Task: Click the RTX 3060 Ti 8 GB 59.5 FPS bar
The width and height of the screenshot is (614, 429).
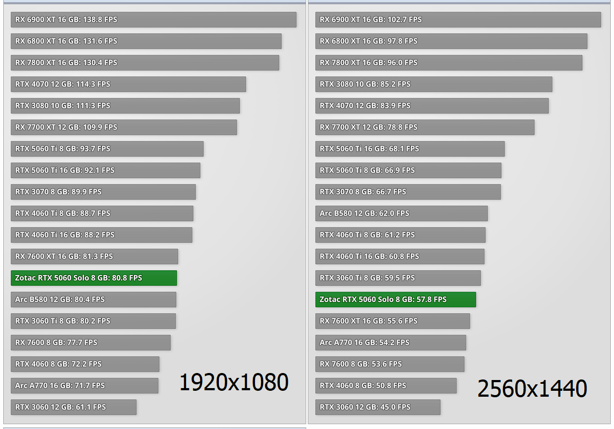Action: coord(398,278)
